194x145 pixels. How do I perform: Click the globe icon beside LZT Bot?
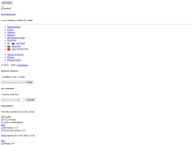9,43
